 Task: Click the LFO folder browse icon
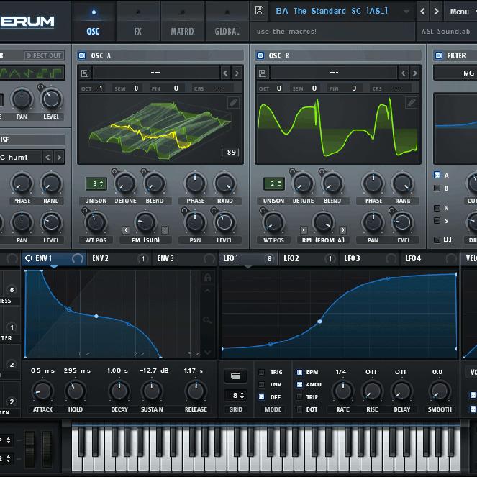click(236, 376)
